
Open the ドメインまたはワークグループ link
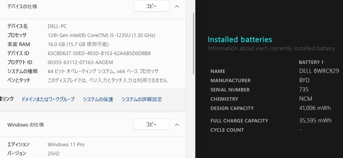click(48, 99)
